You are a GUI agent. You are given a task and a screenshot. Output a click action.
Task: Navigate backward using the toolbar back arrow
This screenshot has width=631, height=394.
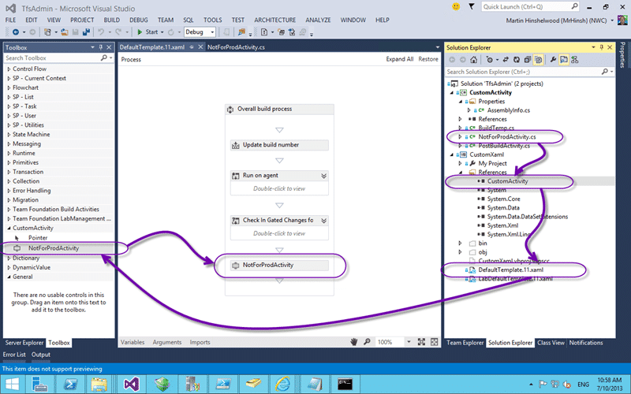tap(16, 32)
